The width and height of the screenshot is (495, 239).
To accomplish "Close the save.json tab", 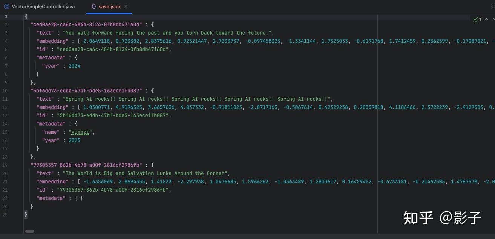I will point(126,6).
